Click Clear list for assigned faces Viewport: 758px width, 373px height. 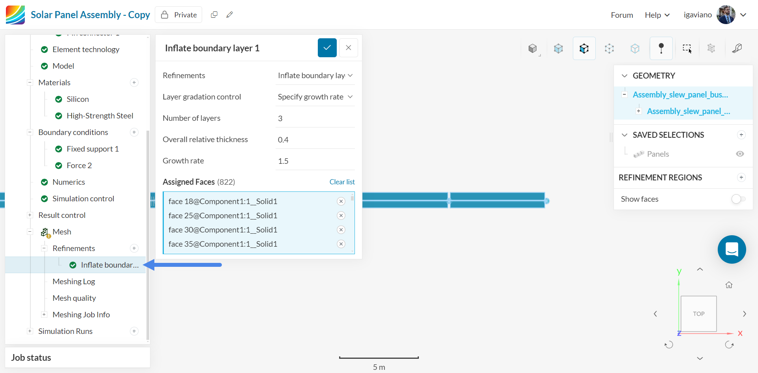click(x=342, y=182)
